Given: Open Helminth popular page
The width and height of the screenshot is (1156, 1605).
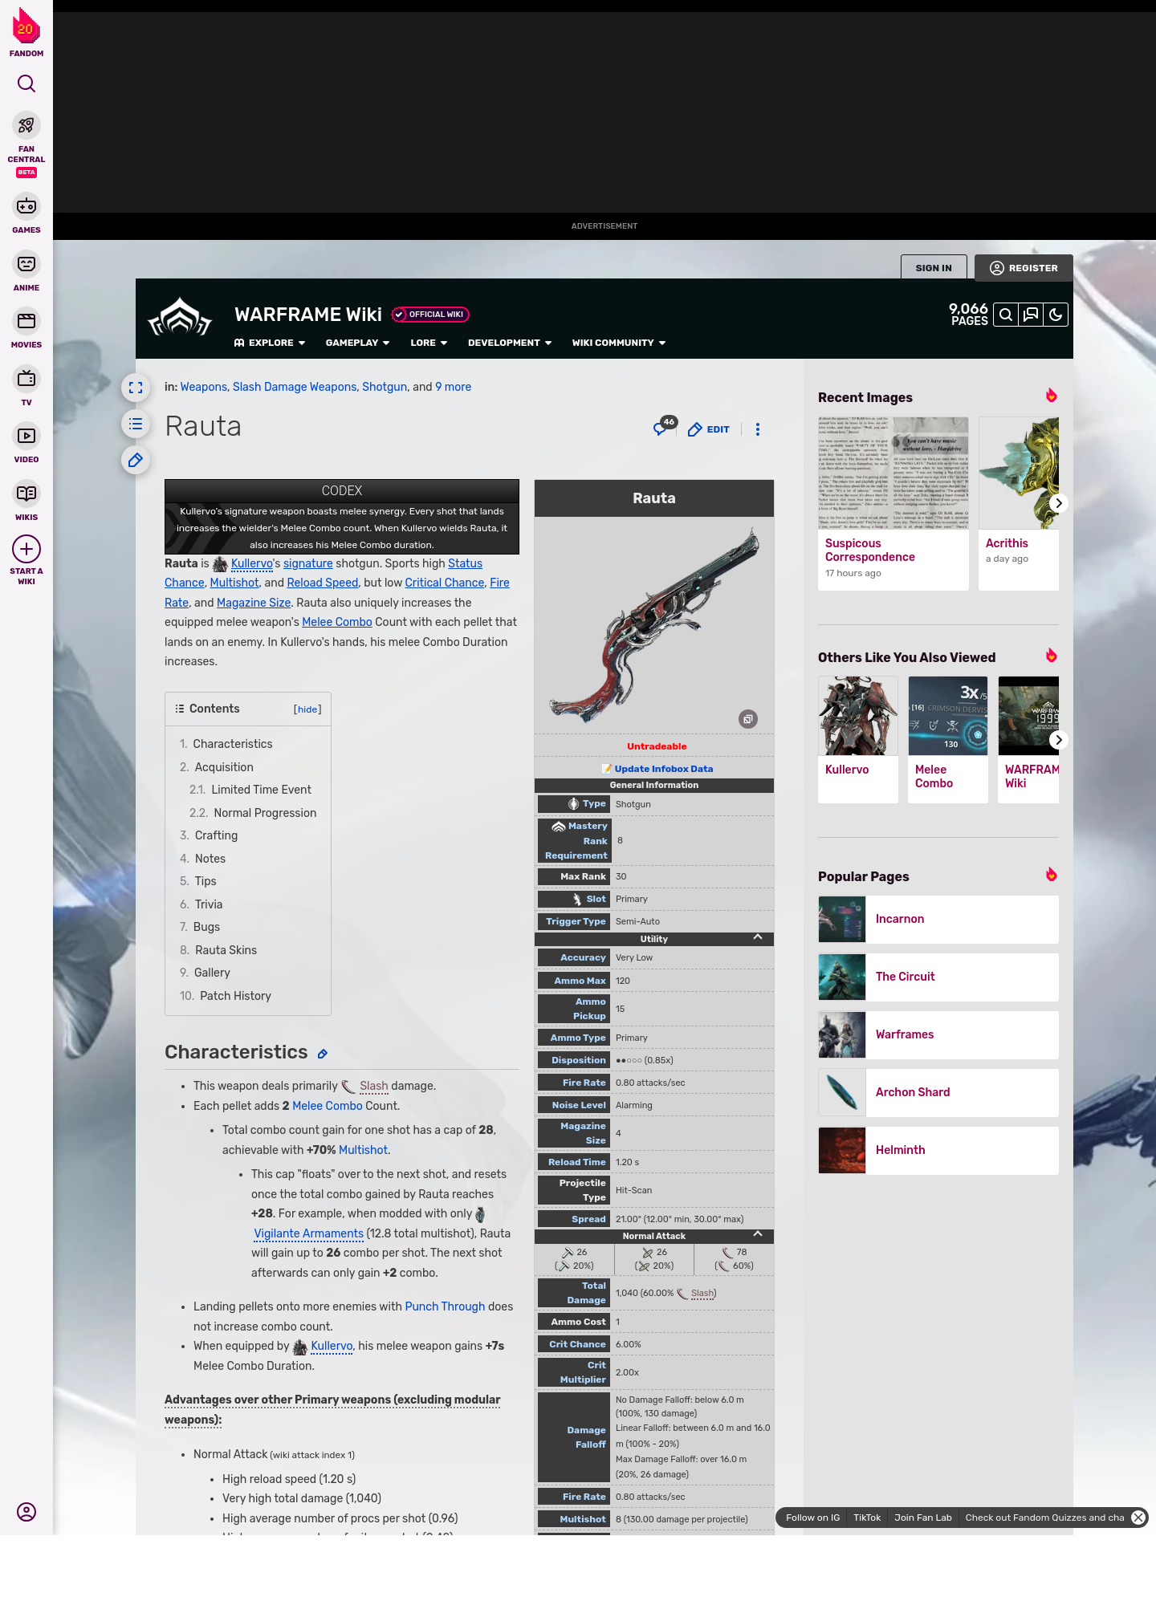Looking at the screenshot, I should [938, 1151].
